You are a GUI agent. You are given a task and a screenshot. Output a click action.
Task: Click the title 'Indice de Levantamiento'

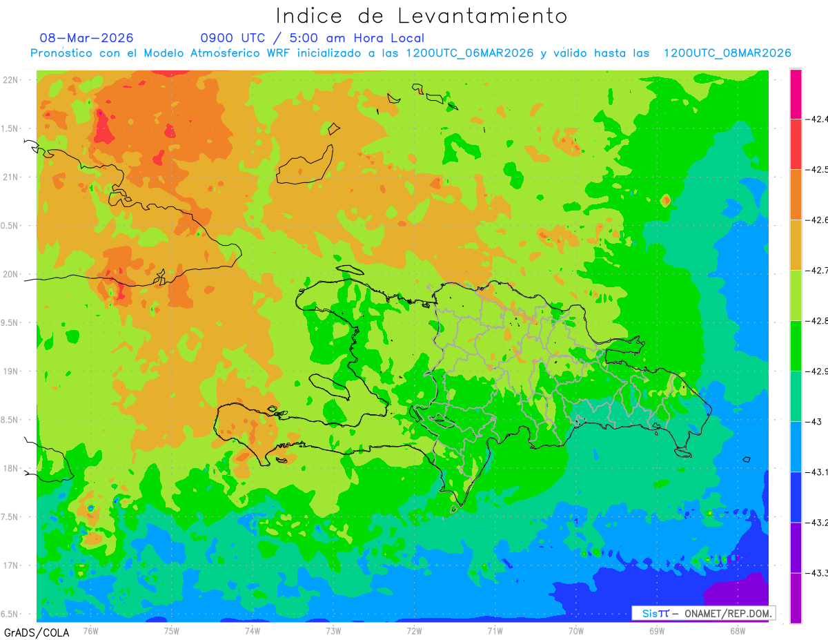[421, 16]
